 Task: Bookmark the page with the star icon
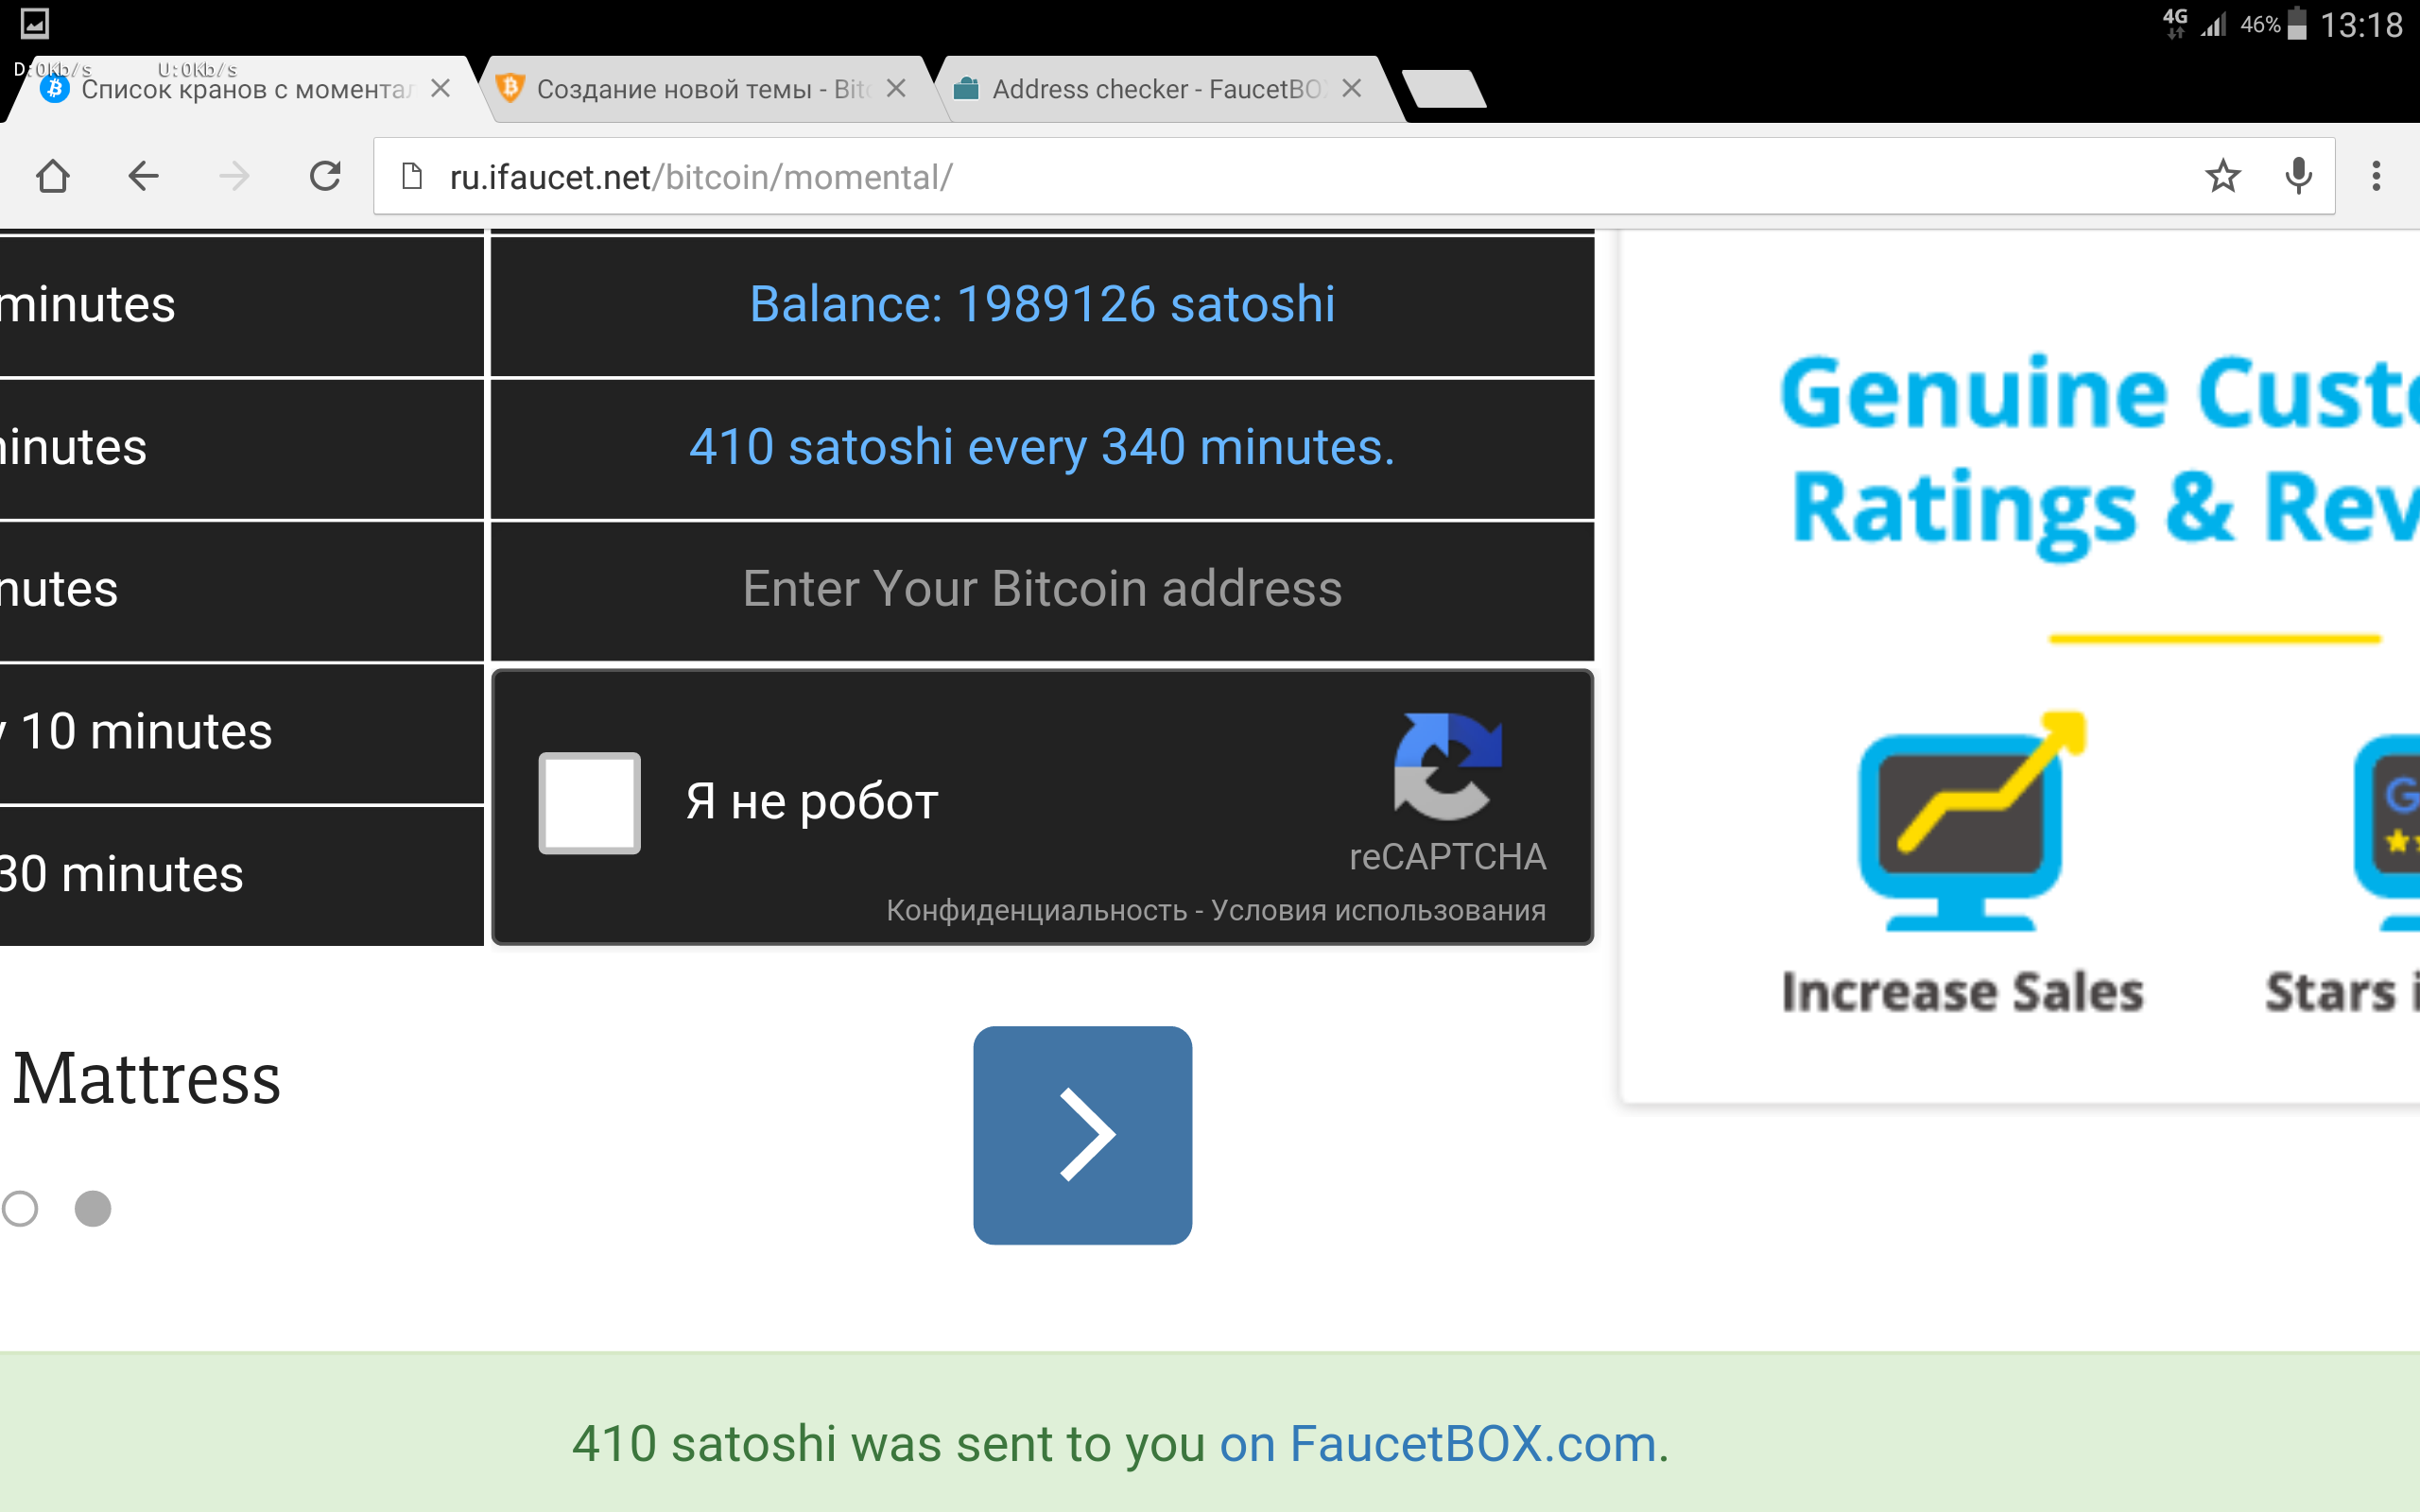pos(2222,177)
